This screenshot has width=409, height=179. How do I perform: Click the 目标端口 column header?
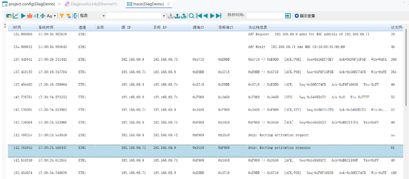point(232,27)
